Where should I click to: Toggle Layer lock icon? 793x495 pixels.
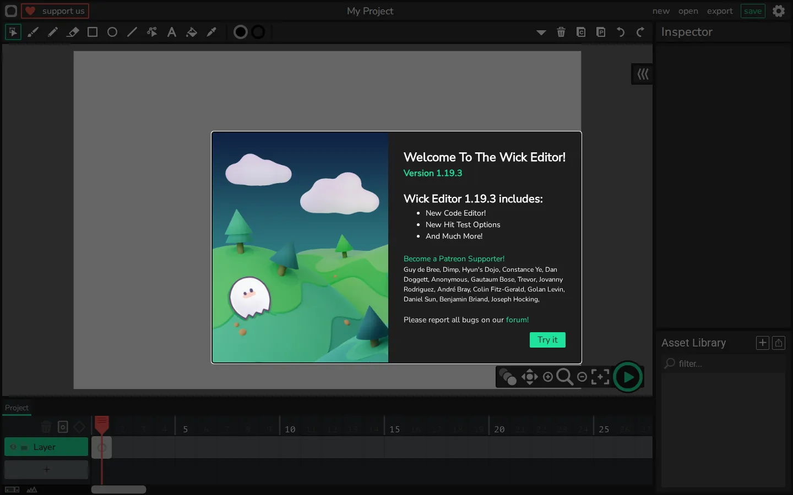pyautogui.click(x=24, y=448)
